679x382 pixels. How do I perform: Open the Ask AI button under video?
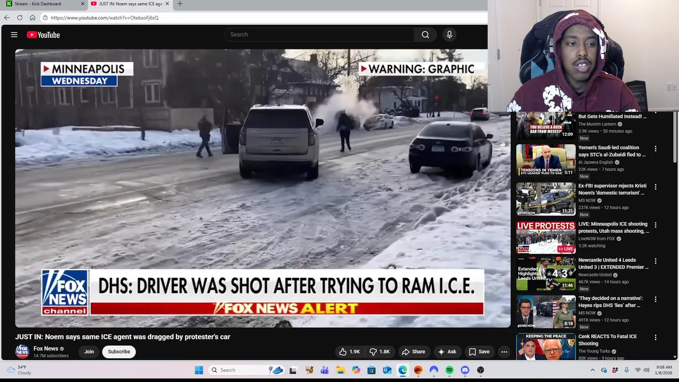coord(447,352)
